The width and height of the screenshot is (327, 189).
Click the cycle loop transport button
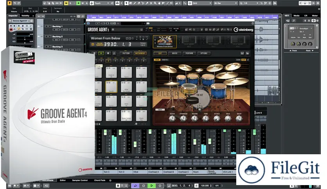point(135,185)
